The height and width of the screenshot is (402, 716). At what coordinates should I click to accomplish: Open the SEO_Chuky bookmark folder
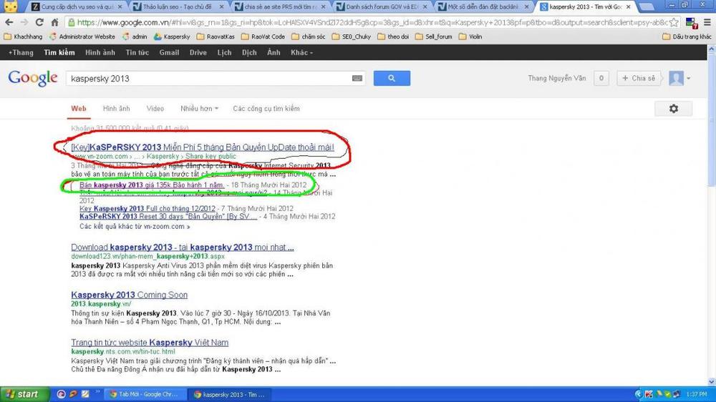coord(352,36)
